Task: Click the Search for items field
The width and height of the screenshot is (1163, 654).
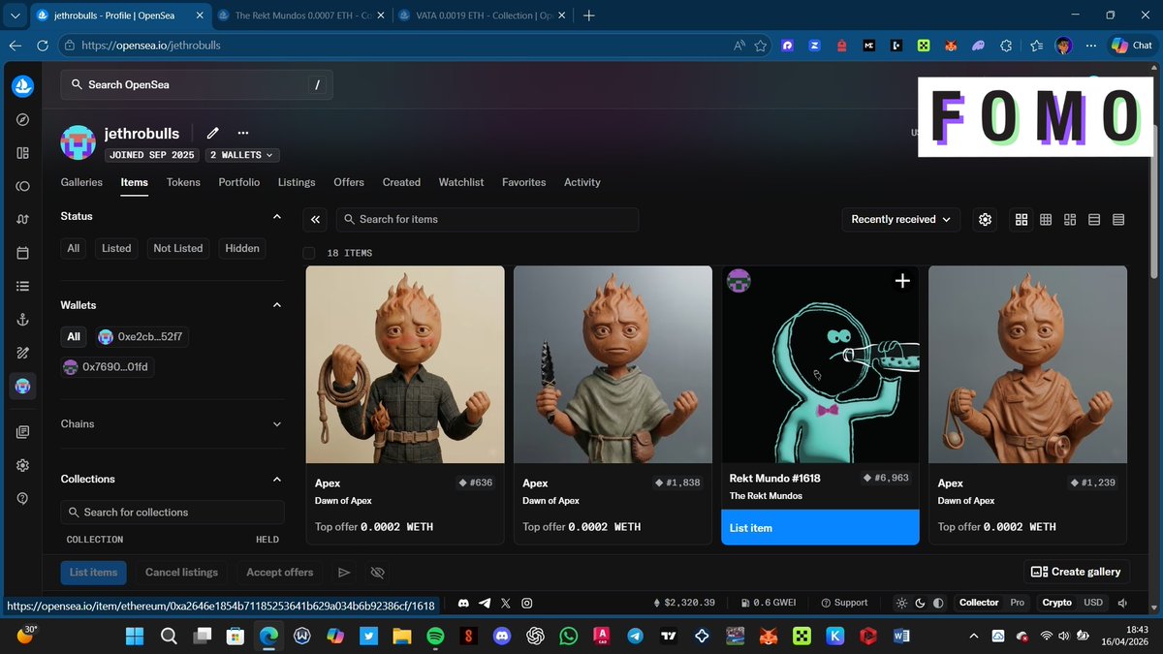Action: [x=487, y=220]
